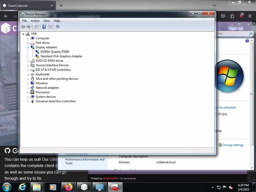
Task: Expand Human Interface Devices category
Action: [x=28, y=66]
